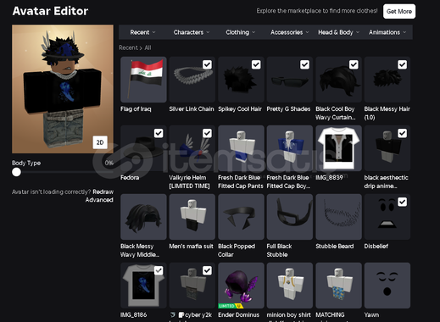Choose the Stubble Beard accessory

click(x=338, y=217)
